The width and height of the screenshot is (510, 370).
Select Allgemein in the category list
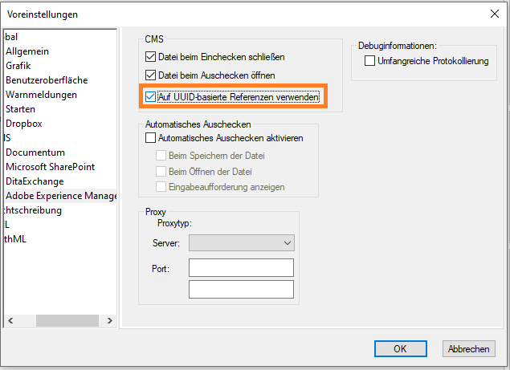27,51
